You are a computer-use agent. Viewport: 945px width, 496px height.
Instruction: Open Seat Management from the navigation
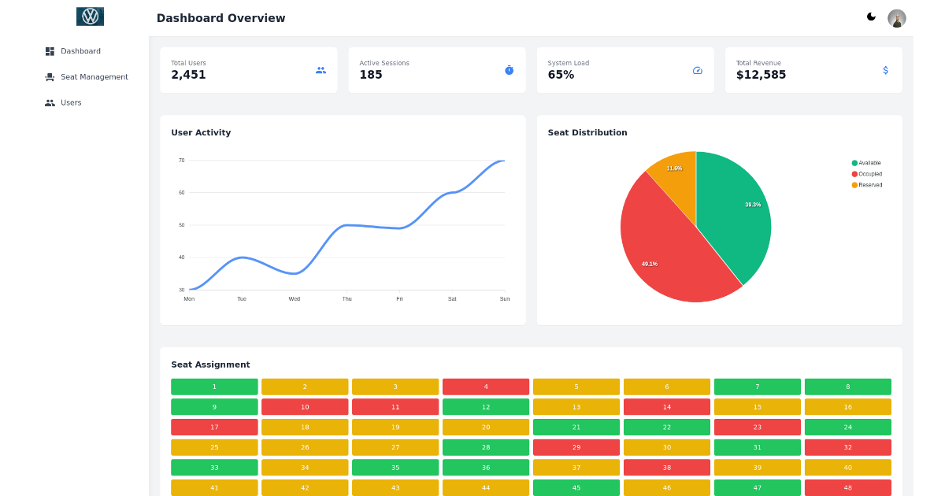(94, 76)
